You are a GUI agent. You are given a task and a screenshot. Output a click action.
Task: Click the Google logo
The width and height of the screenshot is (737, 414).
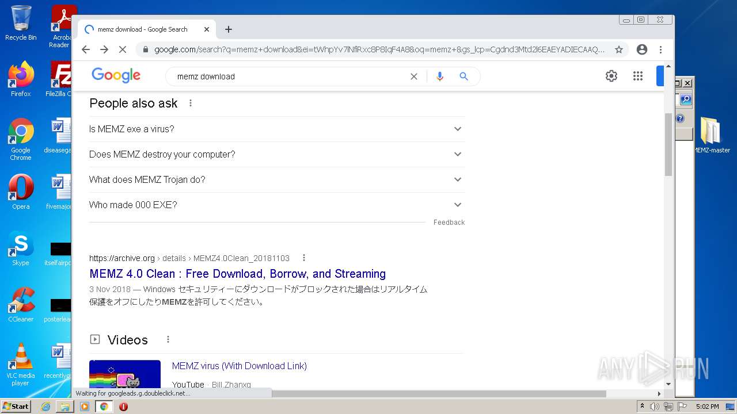[x=116, y=75]
